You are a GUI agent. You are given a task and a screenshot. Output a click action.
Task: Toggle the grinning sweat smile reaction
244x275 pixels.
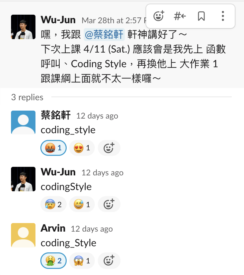pyautogui.click(x=82, y=204)
